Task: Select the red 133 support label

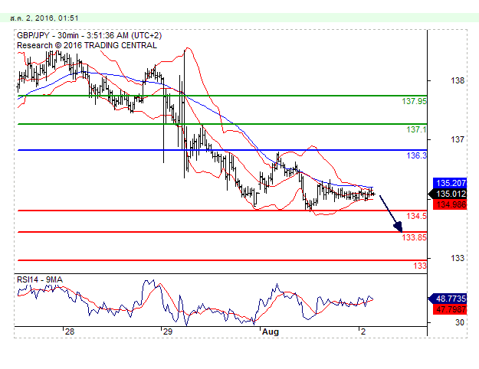Action: pyautogui.click(x=420, y=266)
